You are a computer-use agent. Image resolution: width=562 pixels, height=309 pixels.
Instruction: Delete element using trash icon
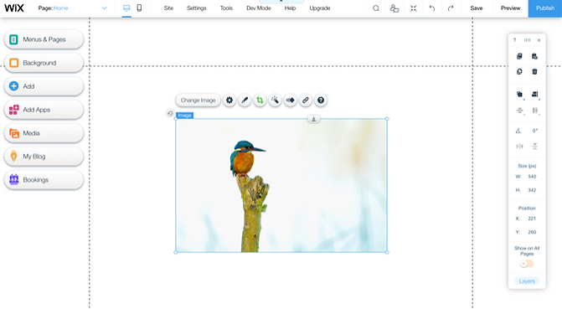click(x=534, y=72)
